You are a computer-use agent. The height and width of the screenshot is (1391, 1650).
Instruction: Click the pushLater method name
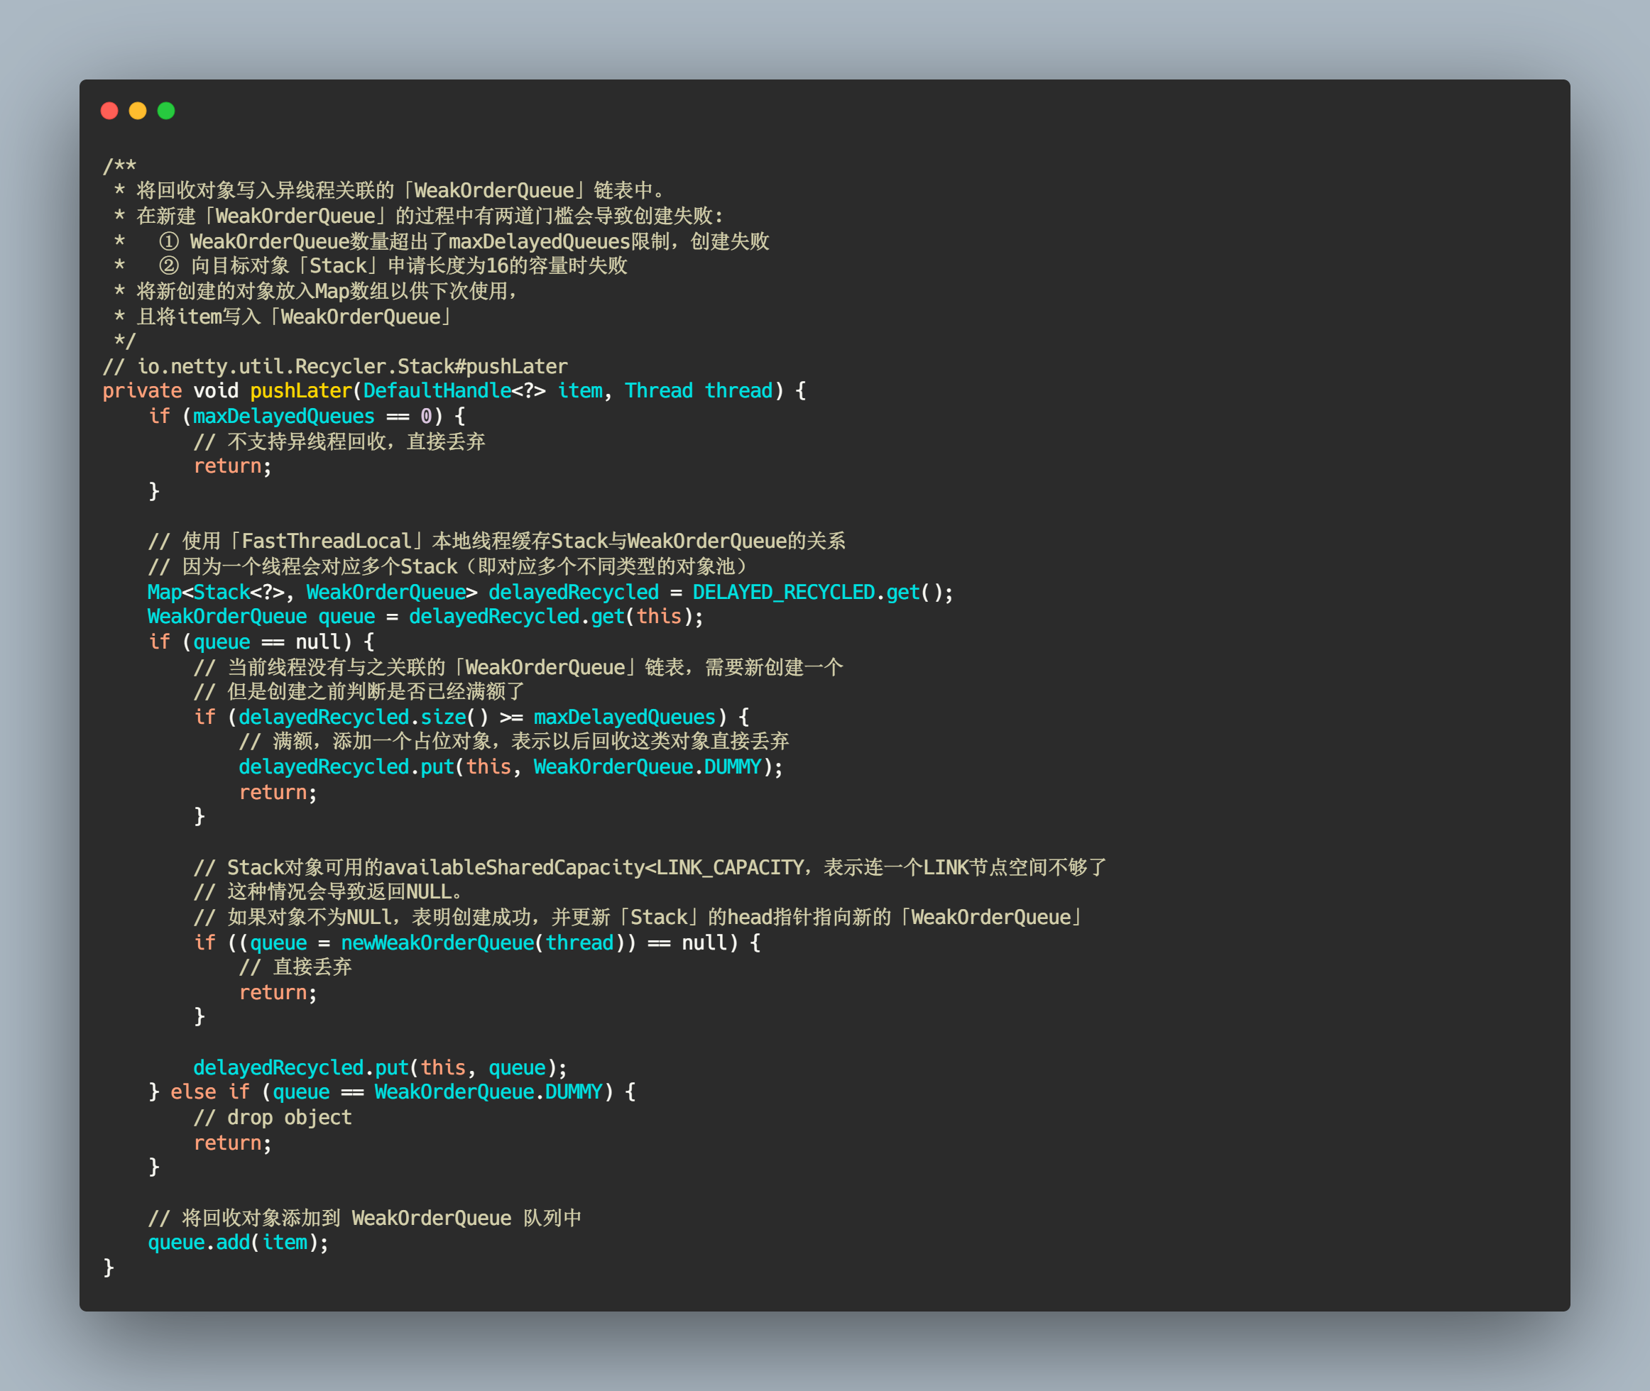301,391
